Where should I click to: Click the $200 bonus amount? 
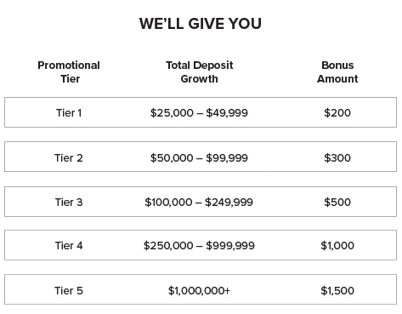337,113
